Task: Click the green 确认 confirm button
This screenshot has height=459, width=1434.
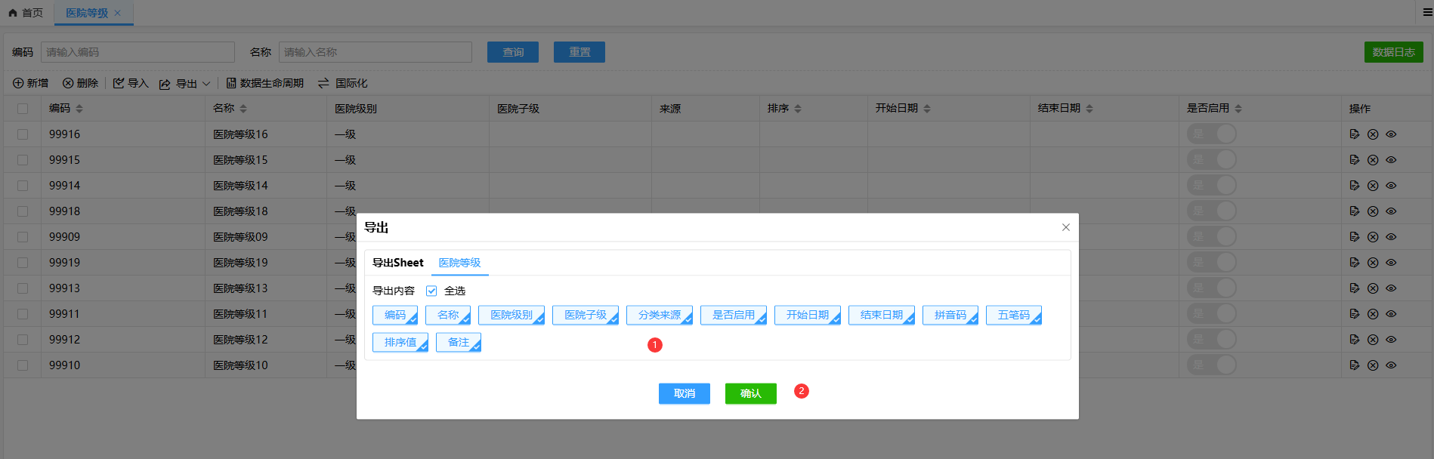Action: click(x=750, y=393)
